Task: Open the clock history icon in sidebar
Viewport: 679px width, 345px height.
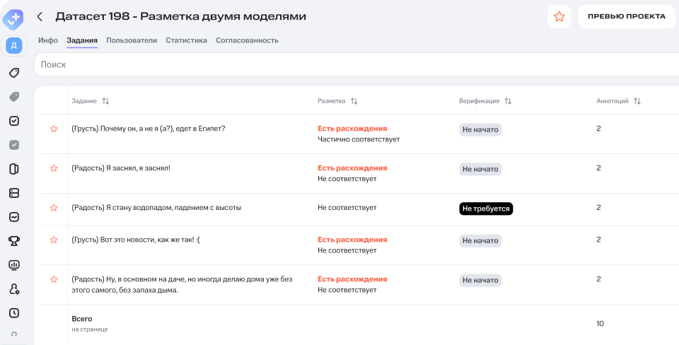Action: point(14,313)
